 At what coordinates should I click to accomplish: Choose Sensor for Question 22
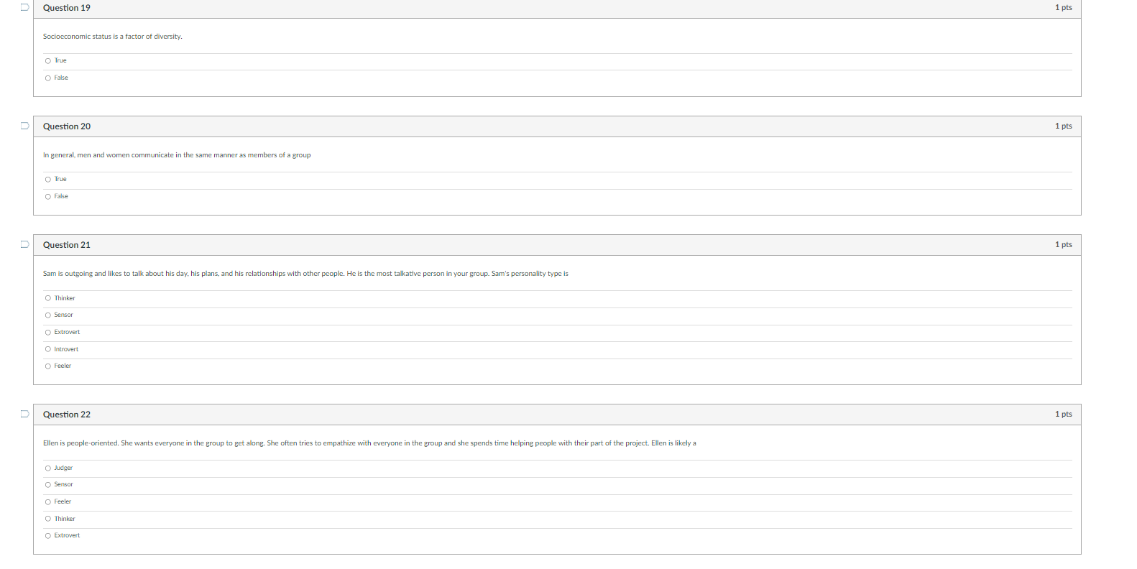coord(48,485)
